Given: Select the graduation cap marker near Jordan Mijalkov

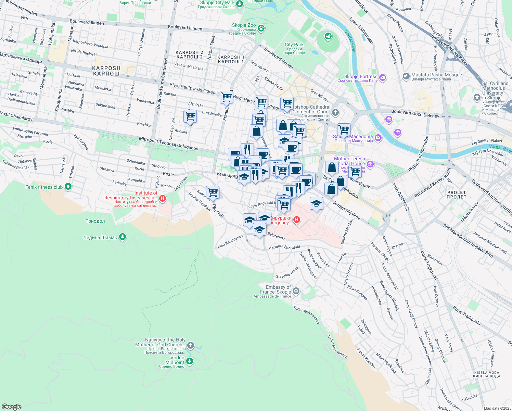Looking at the screenshot, I should (316, 203).
